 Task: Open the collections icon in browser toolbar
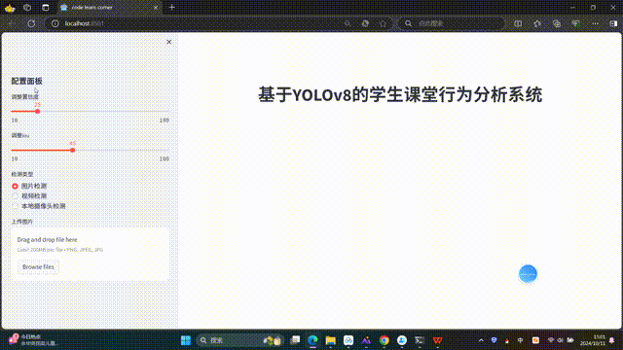[557, 23]
